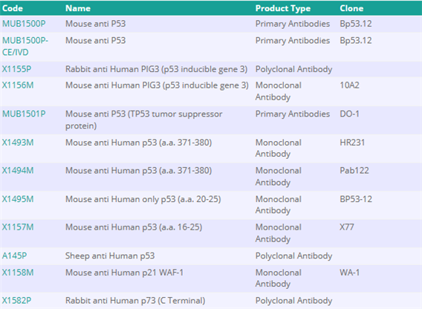
Task: Open product X1155P link
Action: pyautogui.click(x=16, y=69)
